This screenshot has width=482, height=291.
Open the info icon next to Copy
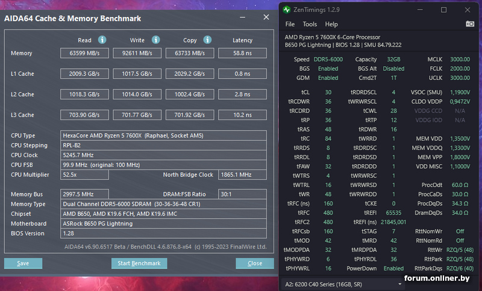(x=208, y=40)
